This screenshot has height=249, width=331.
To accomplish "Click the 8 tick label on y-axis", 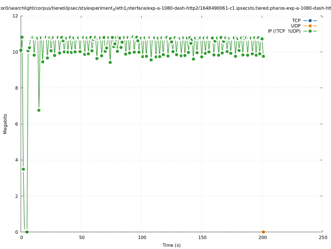I will pyautogui.click(x=17, y=88).
